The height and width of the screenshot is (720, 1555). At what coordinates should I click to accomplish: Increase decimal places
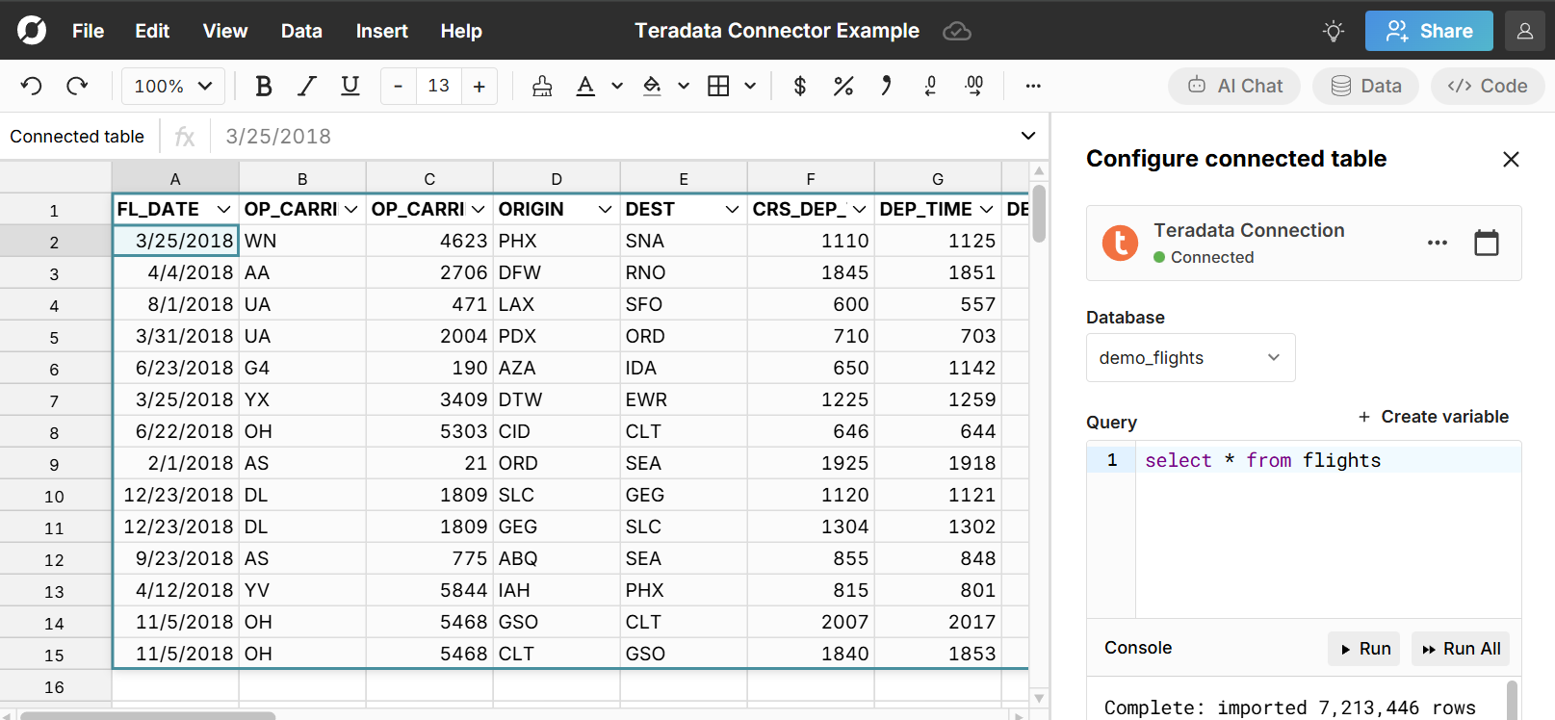click(x=974, y=86)
